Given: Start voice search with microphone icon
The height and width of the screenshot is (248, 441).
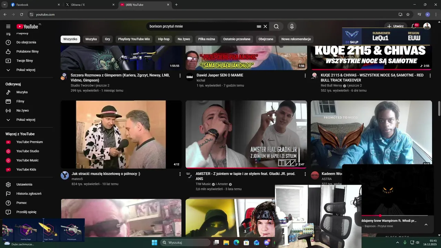Looking at the screenshot, I should 292,27.
